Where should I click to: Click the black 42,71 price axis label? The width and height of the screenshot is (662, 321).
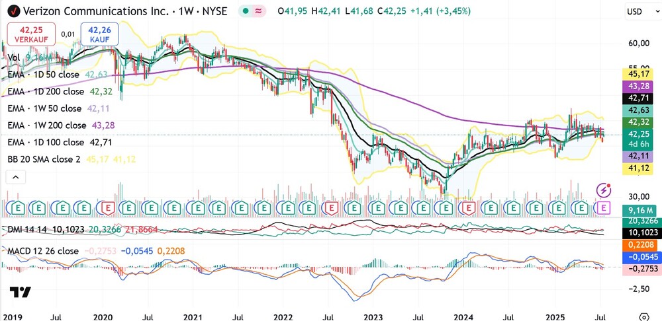(x=638, y=98)
